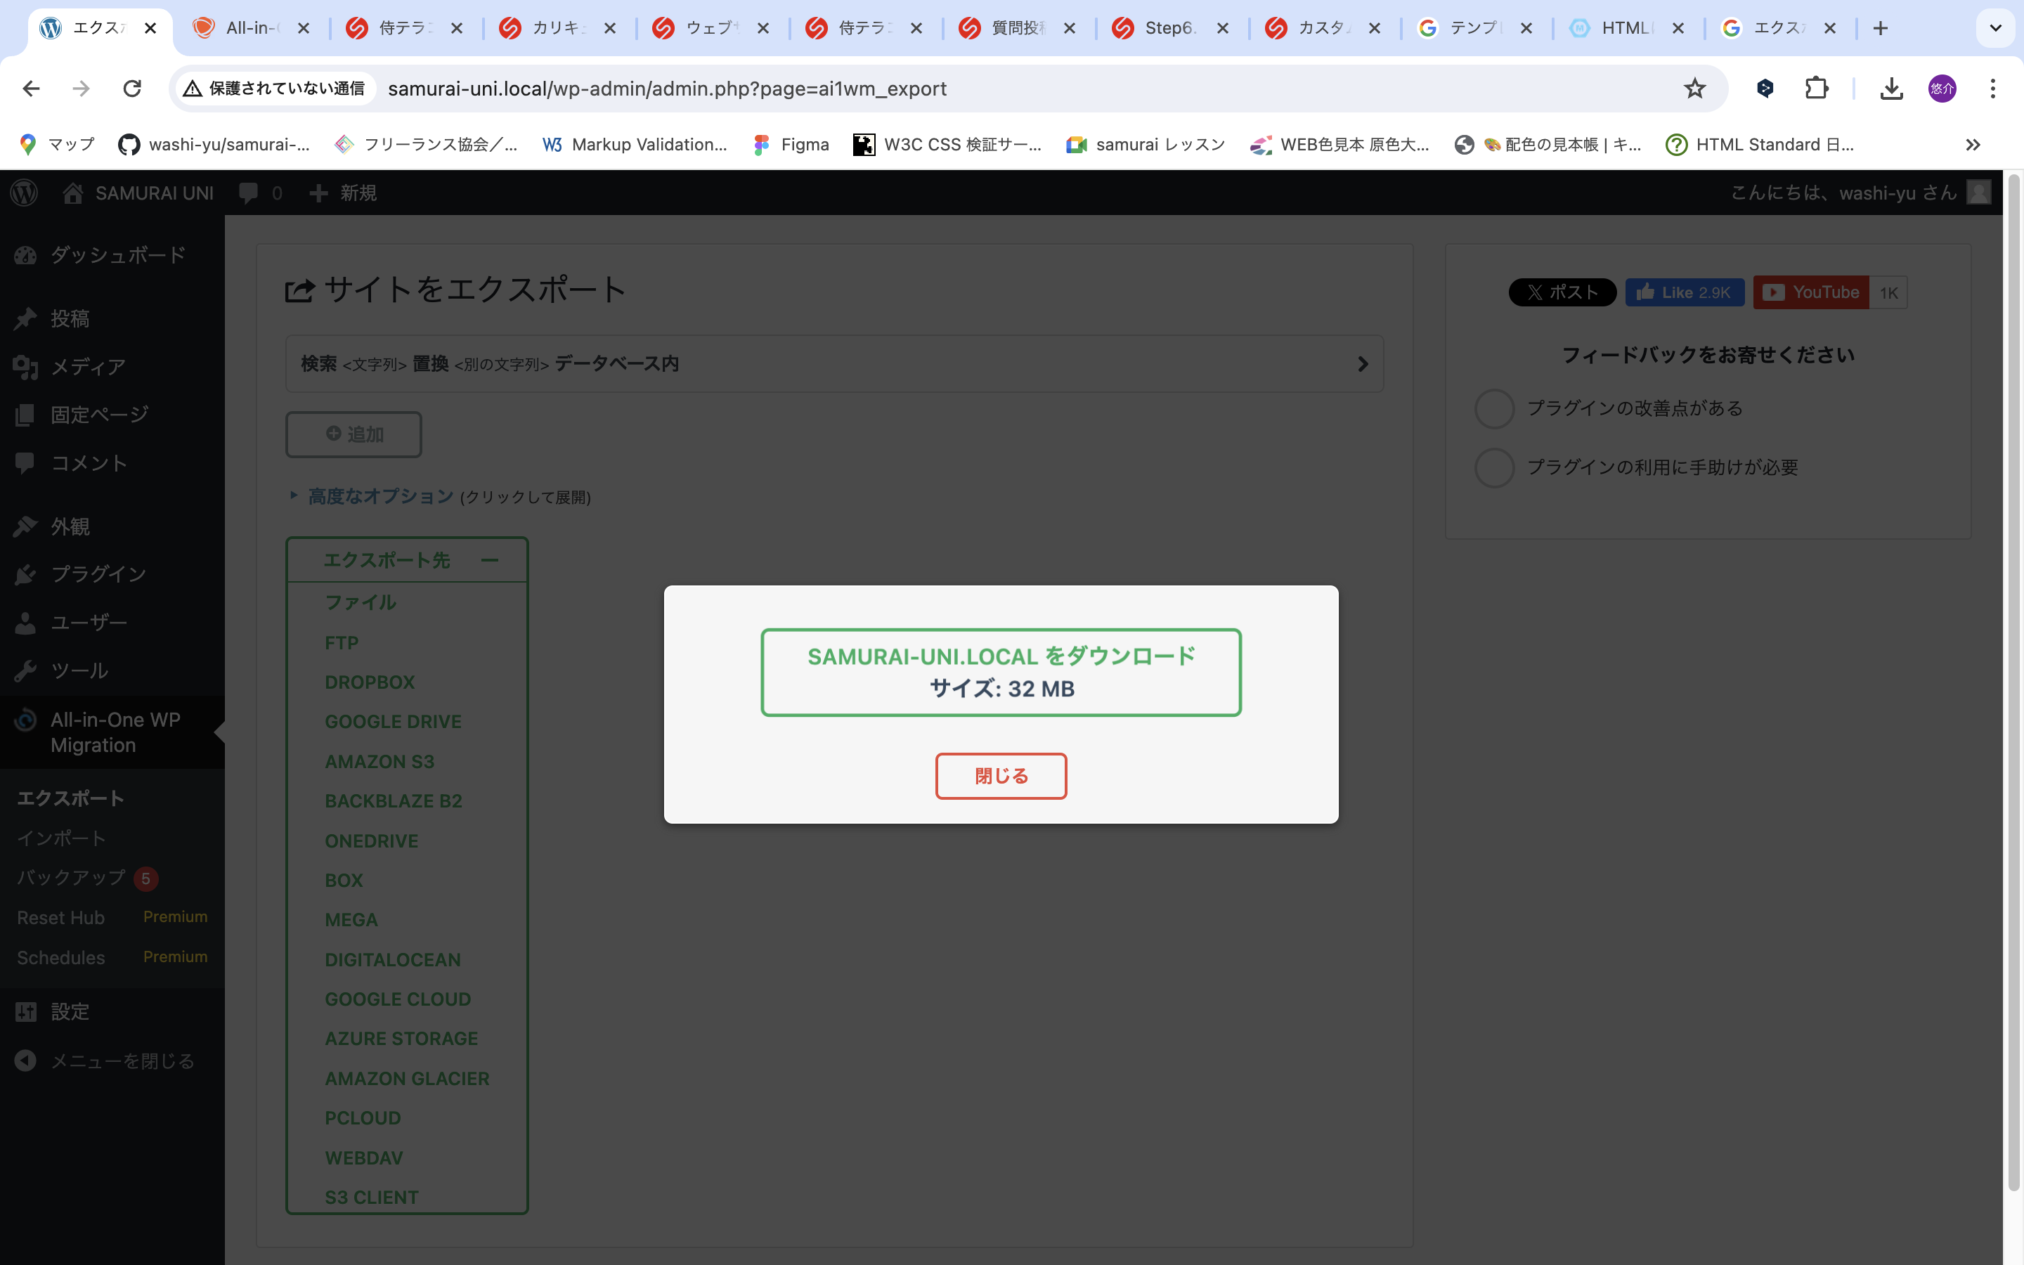Choose DROPBOX as export destination
This screenshot has width=2024, height=1265.
click(x=370, y=682)
